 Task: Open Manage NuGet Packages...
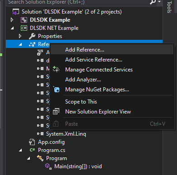[x=112, y=90]
